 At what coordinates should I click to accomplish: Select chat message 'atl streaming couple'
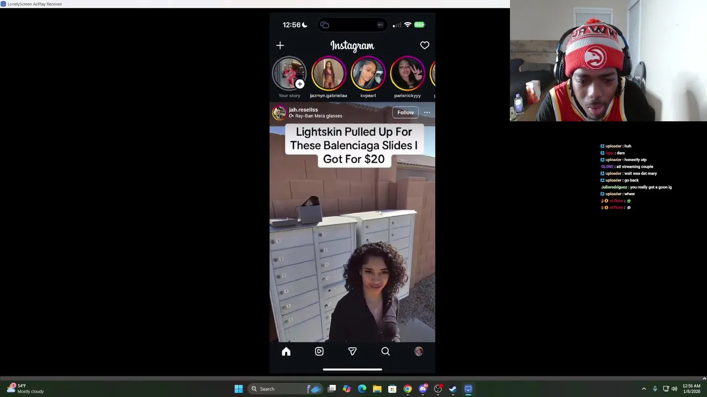tap(635, 167)
